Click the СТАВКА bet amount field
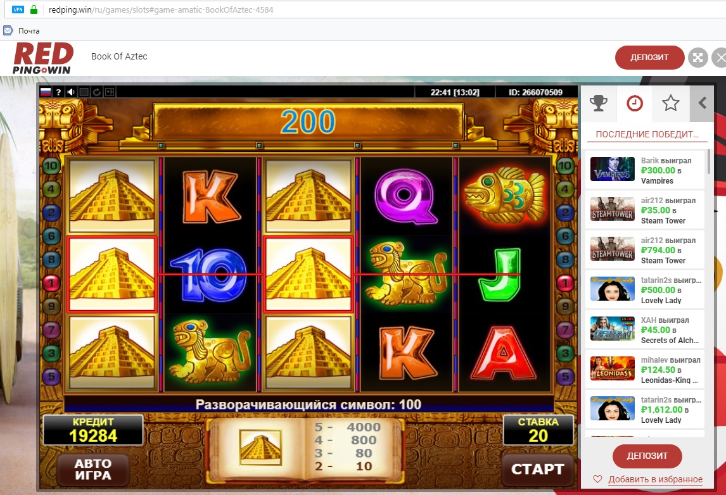 click(x=538, y=430)
